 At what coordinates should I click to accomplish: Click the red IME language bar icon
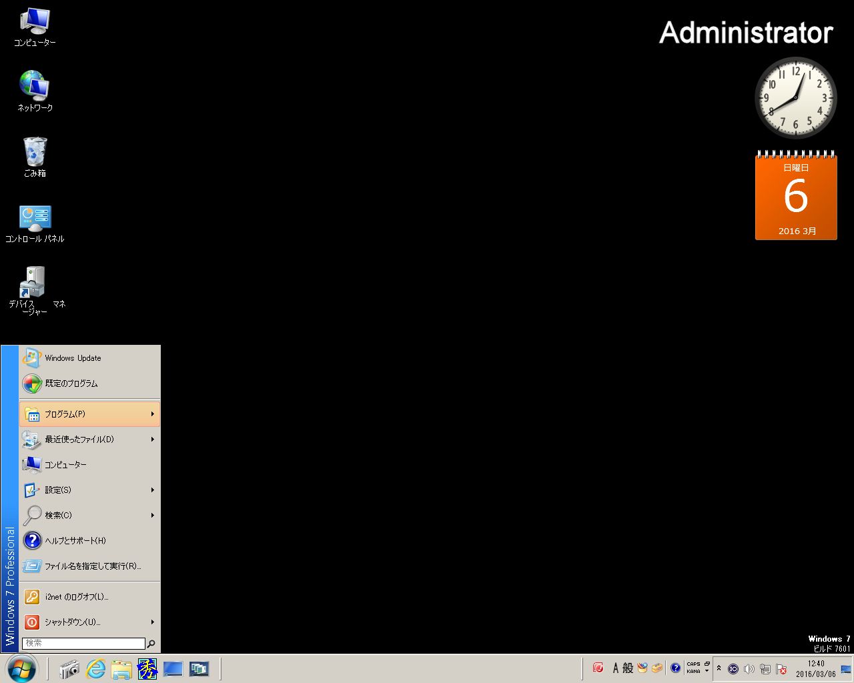click(x=598, y=668)
